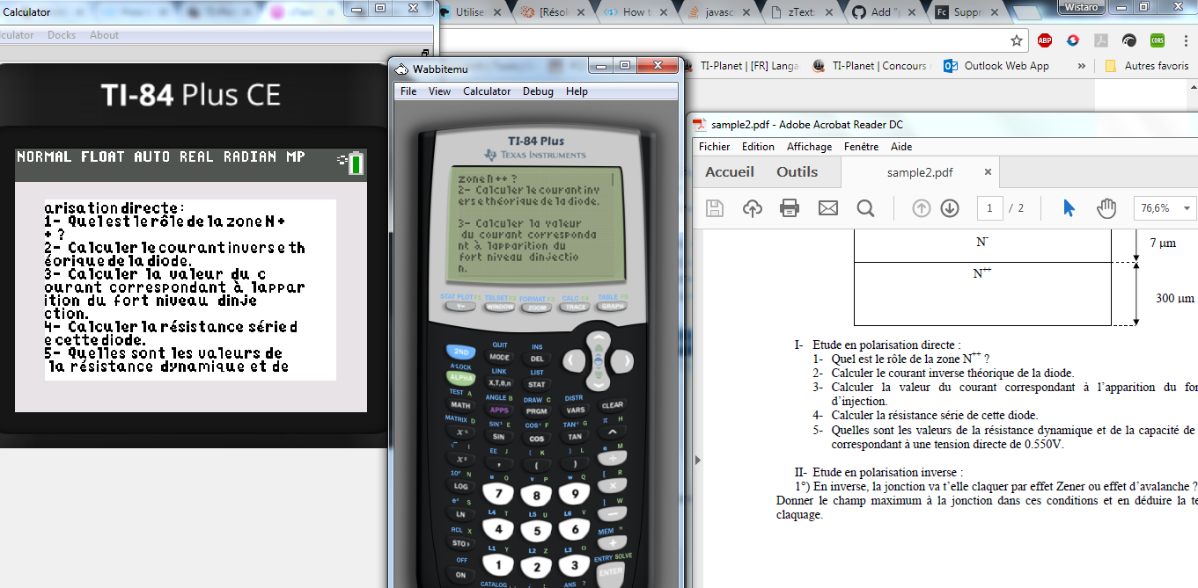This screenshot has width=1198, height=588.
Task: Go to next PDF page arrow
Action: 950,208
